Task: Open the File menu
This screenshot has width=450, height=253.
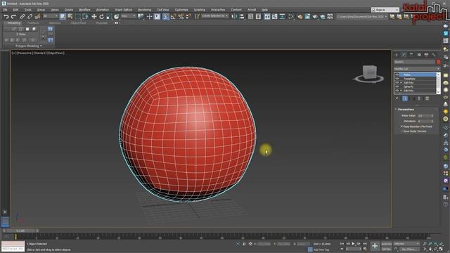Action: click(x=5, y=10)
